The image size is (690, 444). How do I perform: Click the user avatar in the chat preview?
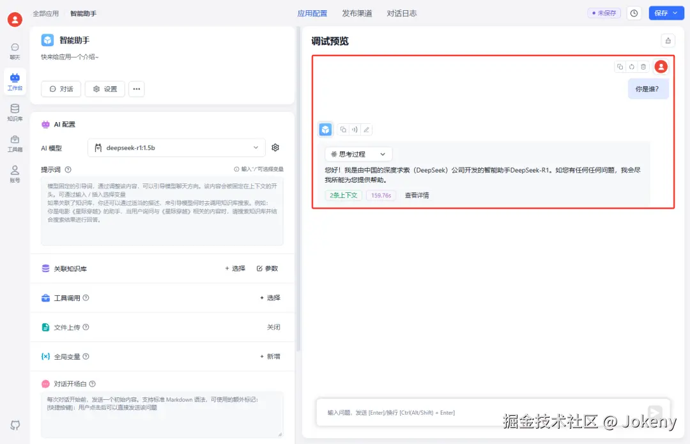click(x=661, y=66)
